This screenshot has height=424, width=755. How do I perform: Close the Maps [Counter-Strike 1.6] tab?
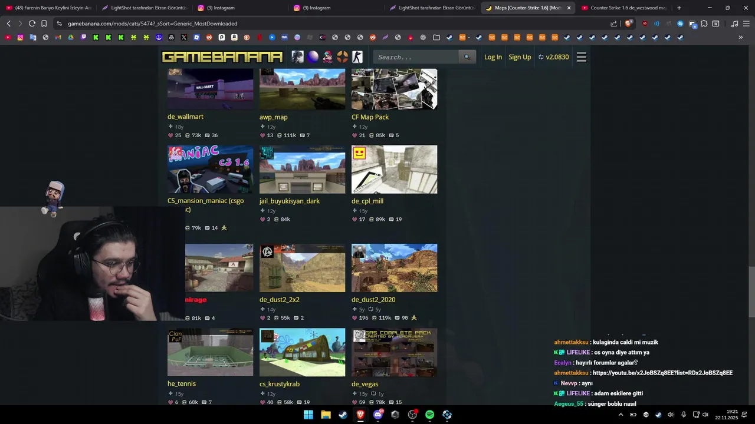click(569, 8)
